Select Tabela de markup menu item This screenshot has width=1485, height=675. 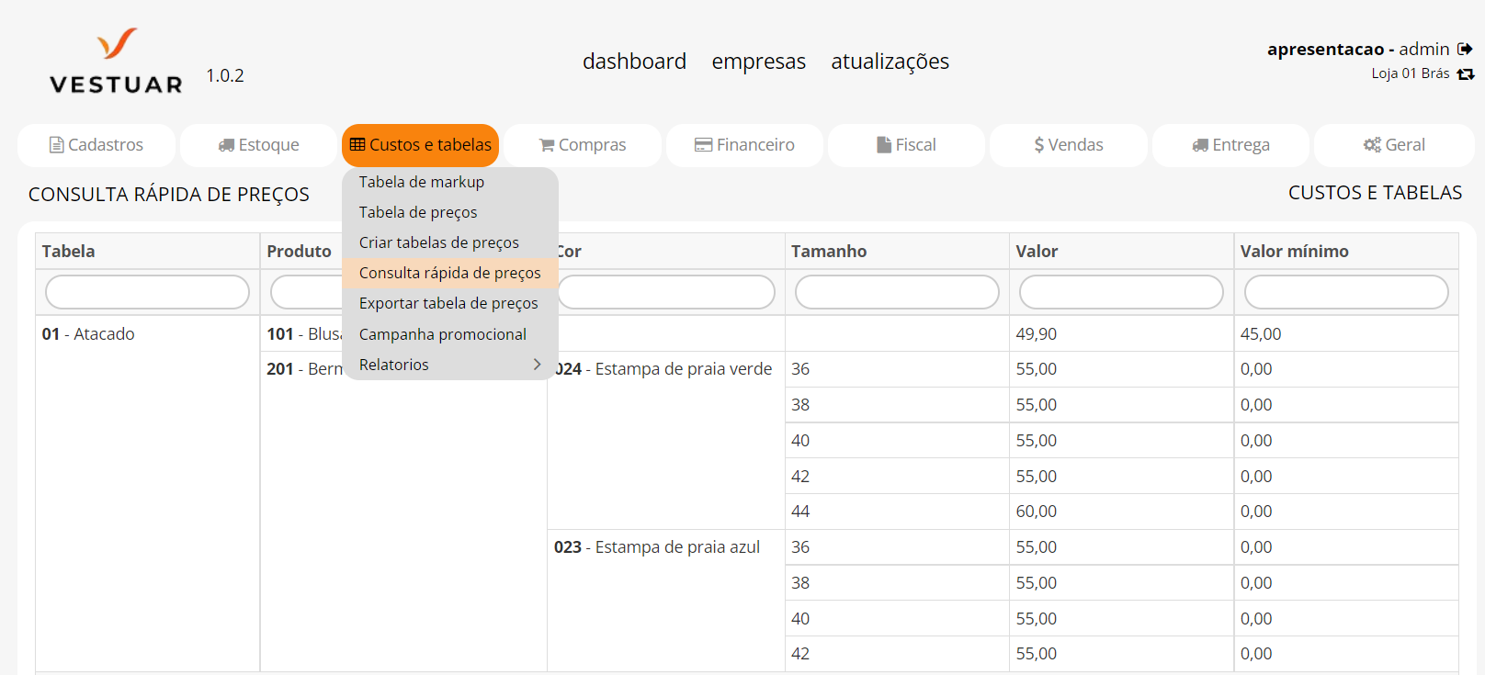pos(450,182)
